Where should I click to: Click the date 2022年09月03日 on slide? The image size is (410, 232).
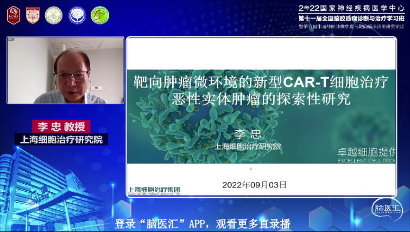254,185
